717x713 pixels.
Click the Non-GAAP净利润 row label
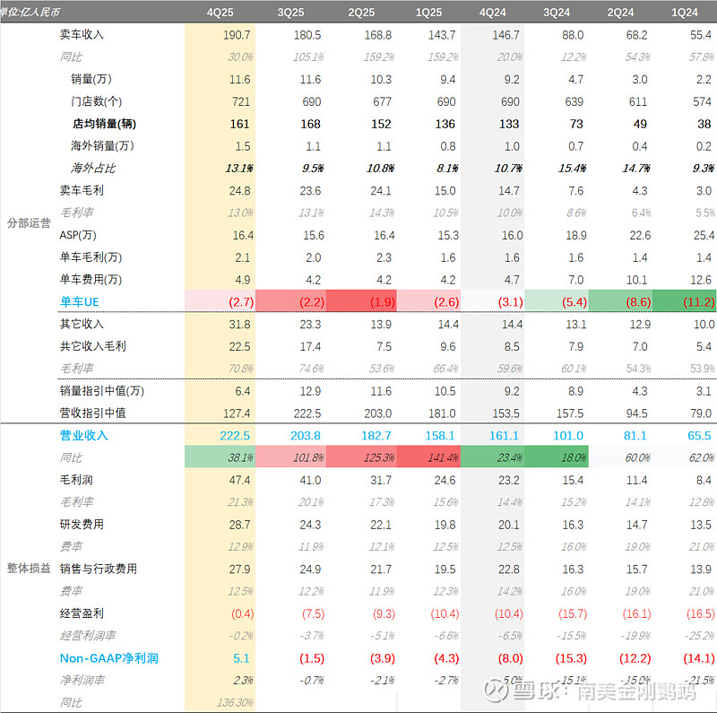(108, 658)
